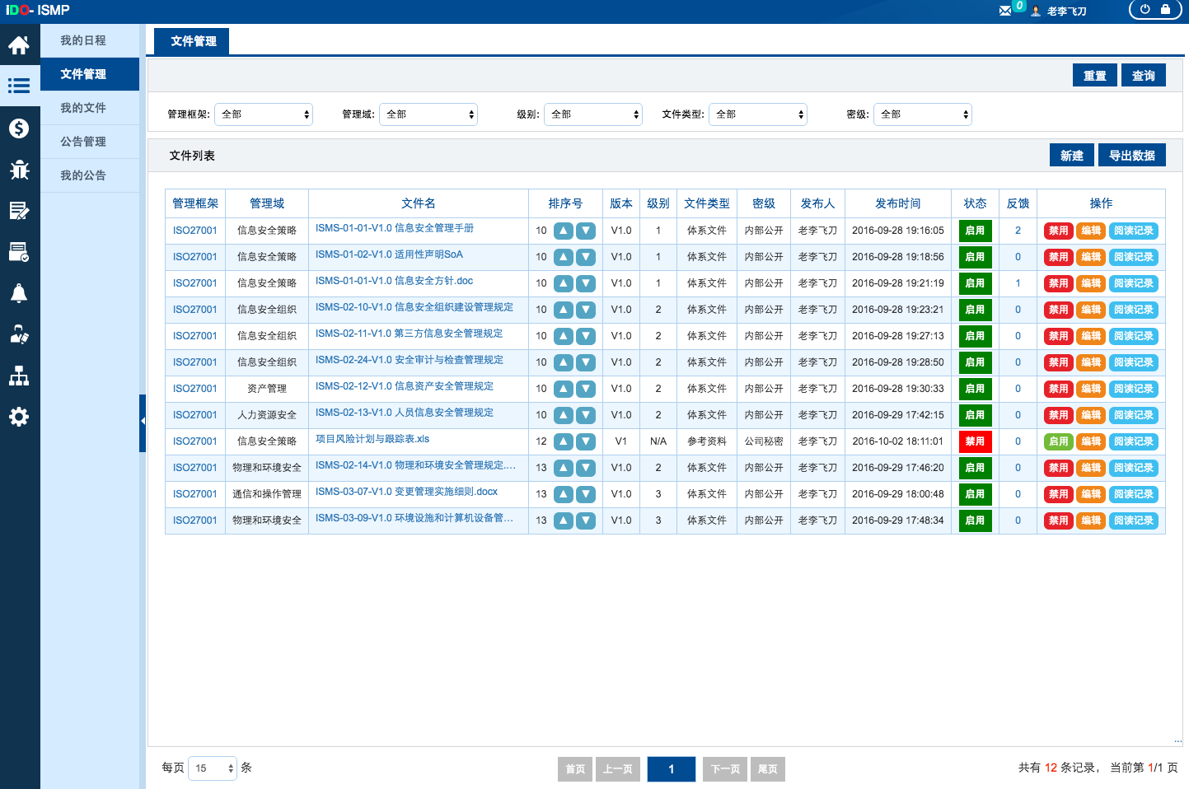
Task: Enable the 项目风险计划与跟踪表.xls file with 启用
Action: pyautogui.click(x=1058, y=442)
